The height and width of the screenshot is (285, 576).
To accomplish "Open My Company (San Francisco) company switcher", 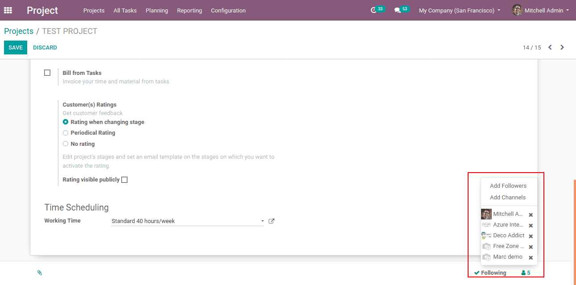I will pos(459,10).
